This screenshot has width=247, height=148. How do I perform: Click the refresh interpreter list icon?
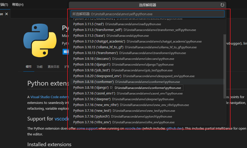tap(222, 5)
